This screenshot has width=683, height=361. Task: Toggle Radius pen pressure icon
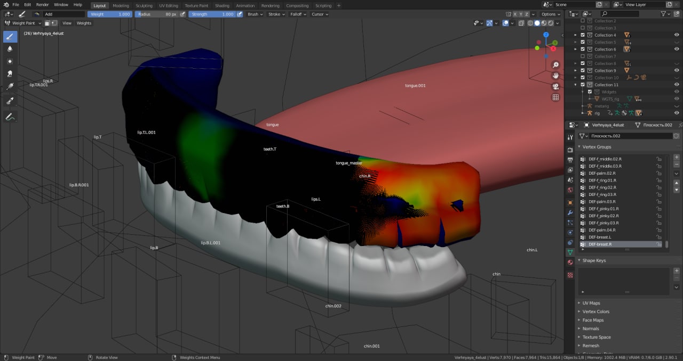point(183,14)
